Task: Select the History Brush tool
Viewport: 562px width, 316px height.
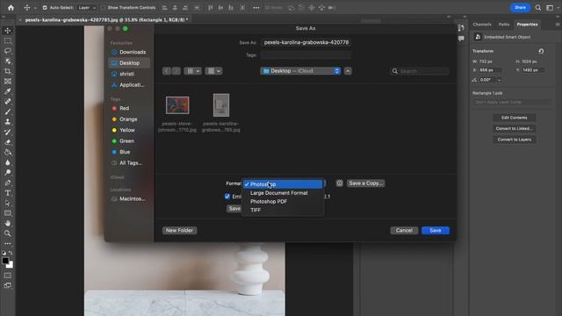Action: pyautogui.click(x=8, y=132)
